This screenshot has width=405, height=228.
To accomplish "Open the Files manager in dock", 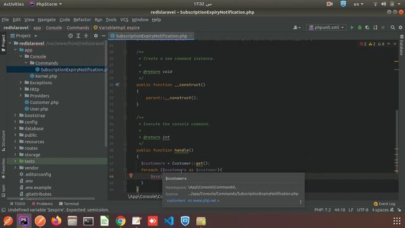I will coord(72,221).
